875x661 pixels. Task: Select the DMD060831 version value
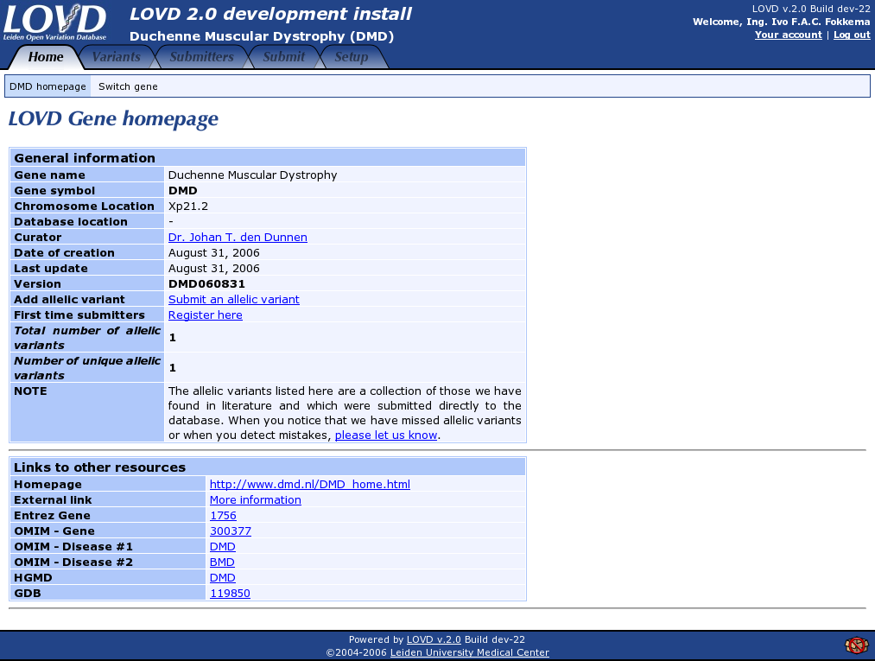point(206,283)
